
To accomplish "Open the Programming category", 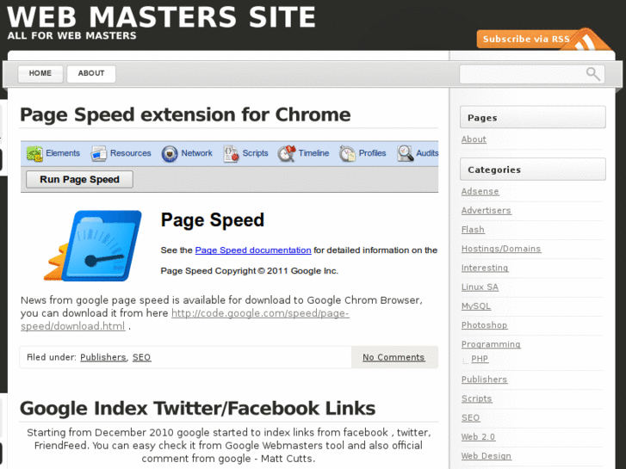I will coord(491,344).
